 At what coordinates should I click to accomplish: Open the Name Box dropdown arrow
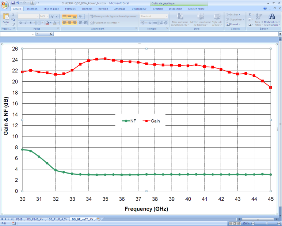(33, 34)
